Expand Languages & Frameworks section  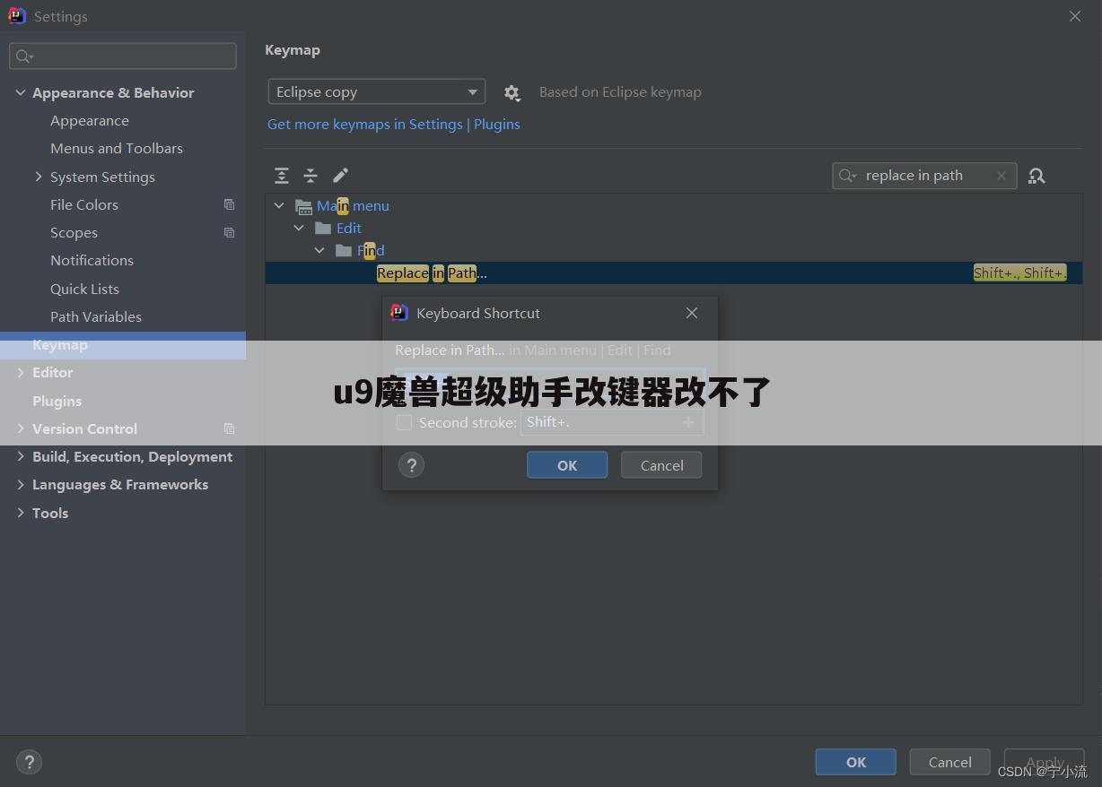20,484
